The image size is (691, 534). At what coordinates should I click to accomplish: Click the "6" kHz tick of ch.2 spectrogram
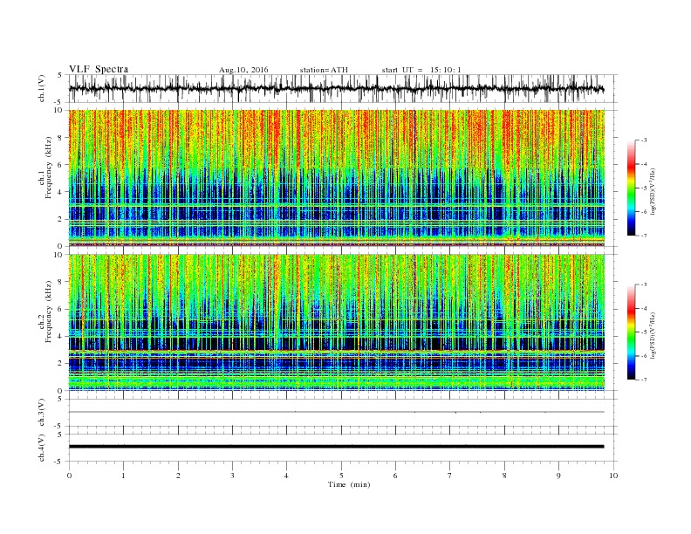tap(61, 309)
